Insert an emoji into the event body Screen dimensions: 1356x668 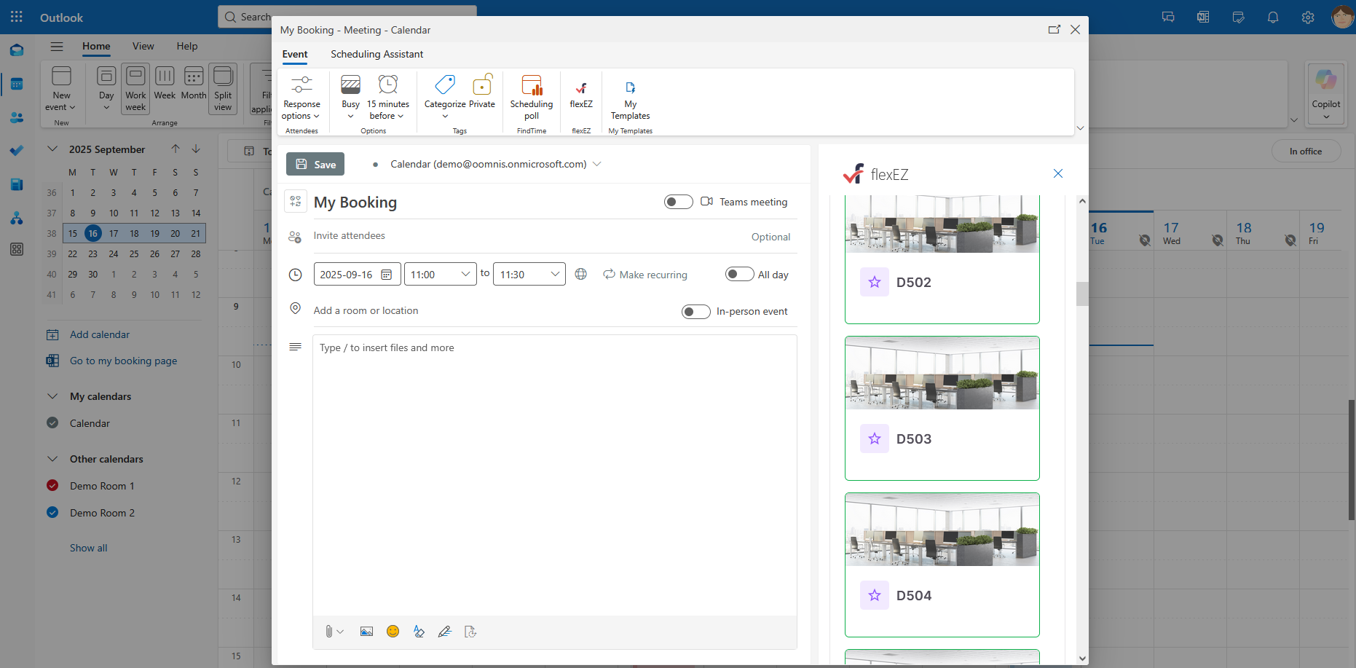pyautogui.click(x=393, y=631)
